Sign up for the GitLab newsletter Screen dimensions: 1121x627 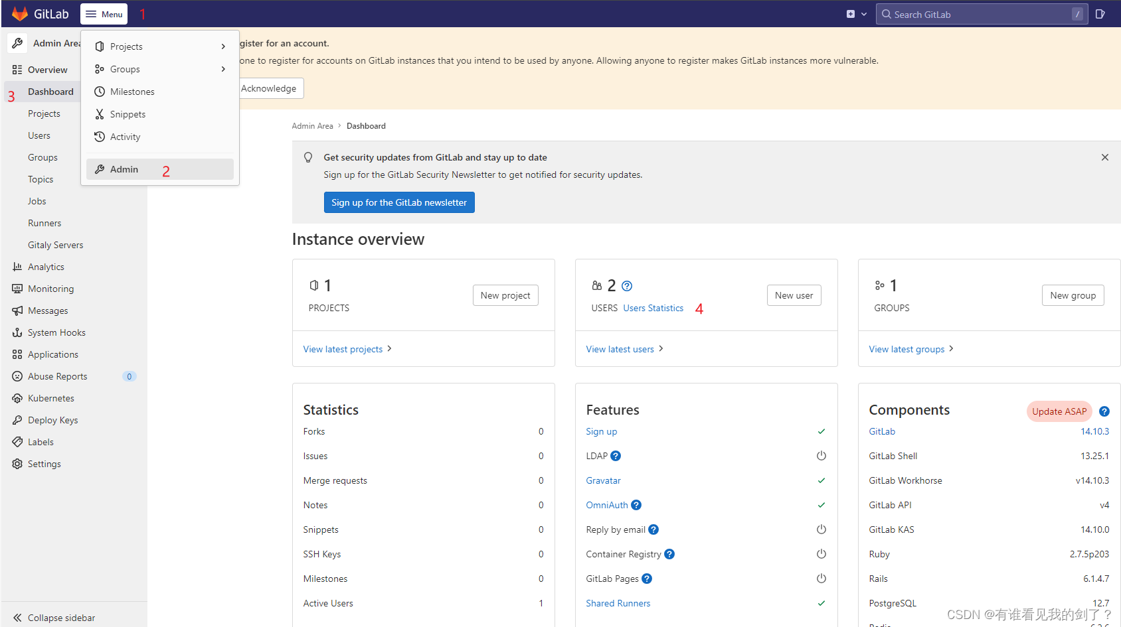tap(399, 202)
